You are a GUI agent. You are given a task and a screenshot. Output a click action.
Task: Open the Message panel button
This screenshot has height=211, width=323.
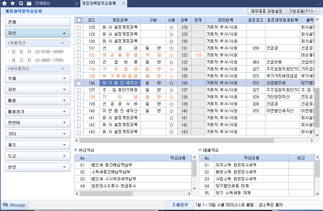(x=14, y=205)
